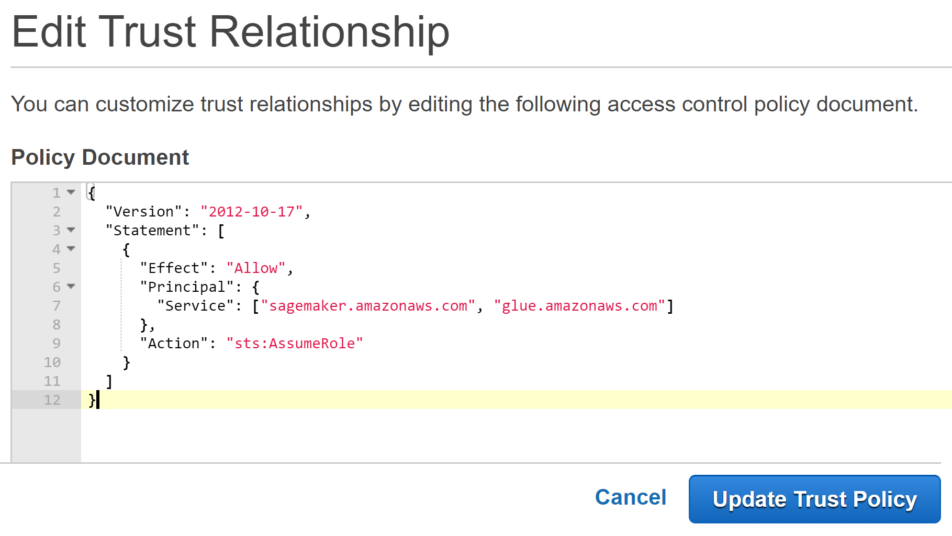952x536 pixels.
Task: Collapse the Principal fold arrow on line 6
Action: [x=71, y=287]
